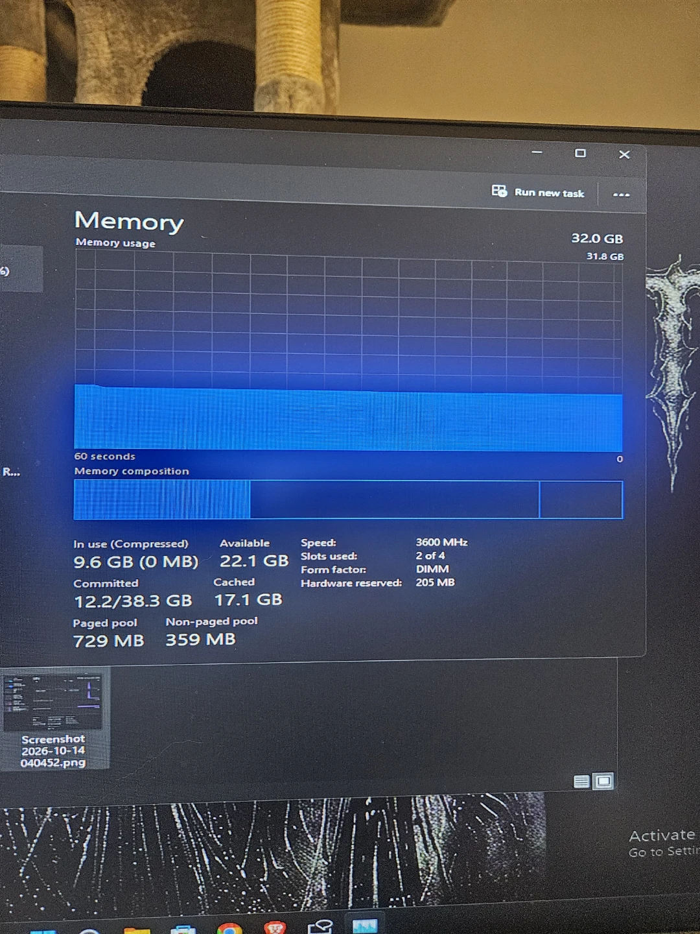Click the Cached value 17.1 GB
Image resolution: width=700 pixels, height=934 pixels.
pyautogui.click(x=248, y=600)
